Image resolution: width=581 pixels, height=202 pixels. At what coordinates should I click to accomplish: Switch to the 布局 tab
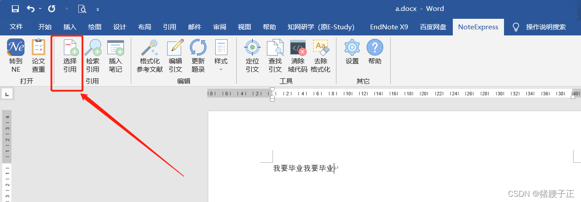pos(144,27)
